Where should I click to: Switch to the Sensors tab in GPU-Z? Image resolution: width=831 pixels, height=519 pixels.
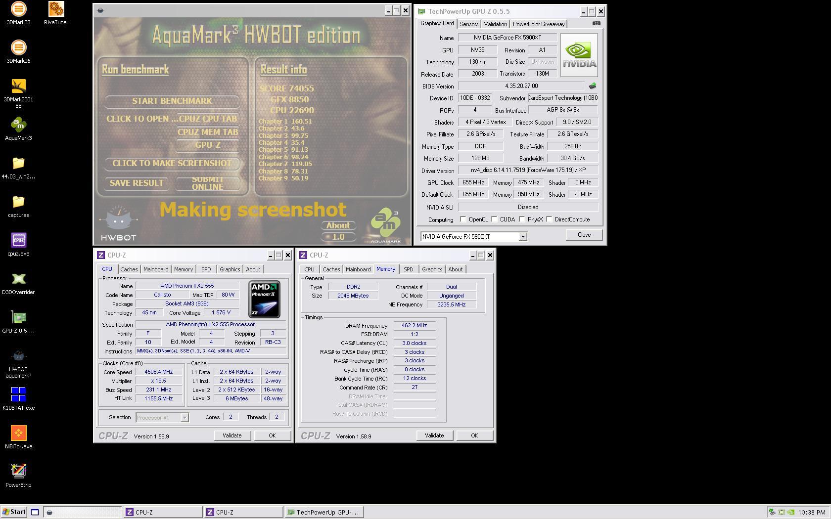pos(468,24)
